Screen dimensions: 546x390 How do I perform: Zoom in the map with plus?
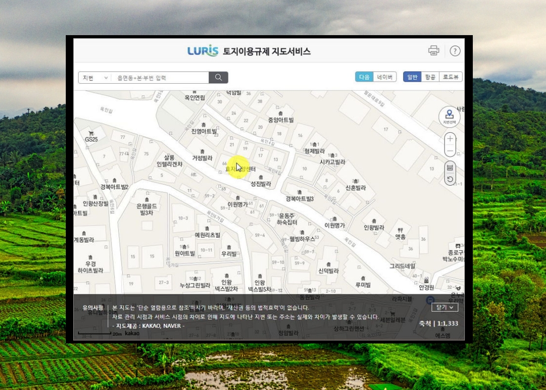[x=450, y=139]
